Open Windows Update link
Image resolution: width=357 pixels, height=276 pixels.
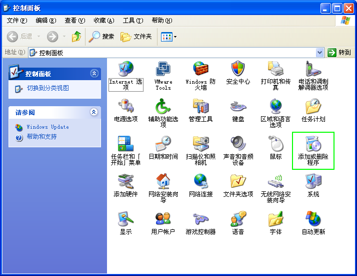coord(47,127)
